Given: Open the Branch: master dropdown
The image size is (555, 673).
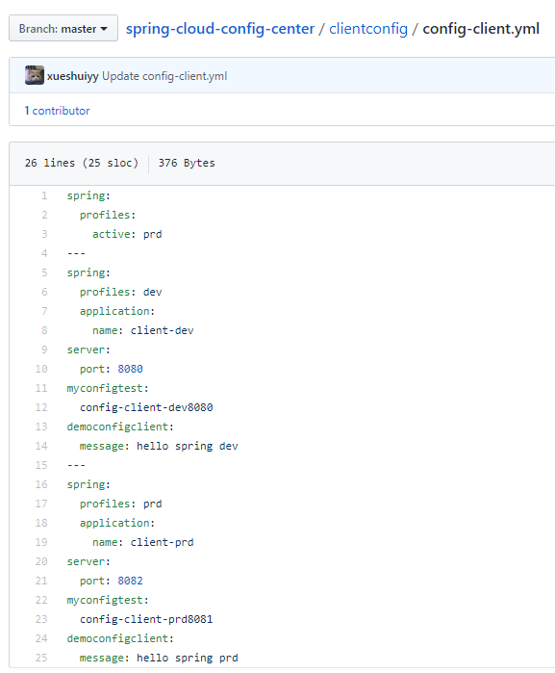Looking at the screenshot, I should 63,28.
